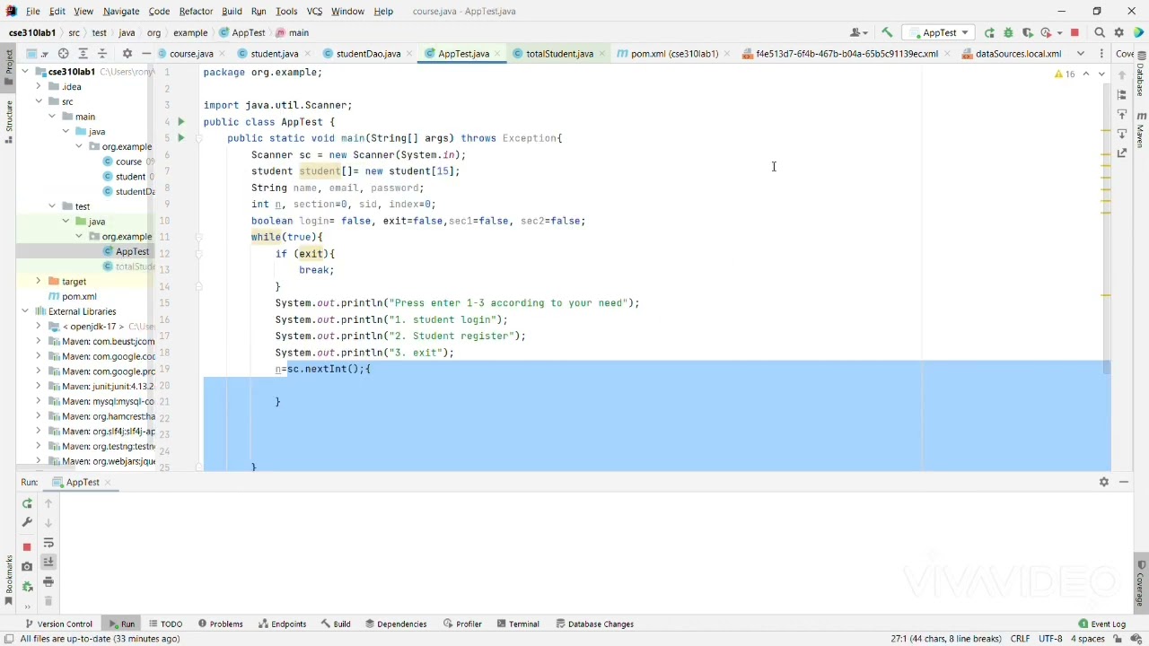Screen dimensions: 1149x646
Task: Expand the .idea folder
Action: pyautogui.click(x=38, y=87)
